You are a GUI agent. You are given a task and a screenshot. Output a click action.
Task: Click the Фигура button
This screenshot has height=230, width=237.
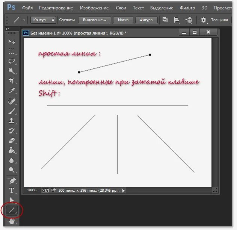[x=146, y=20]
